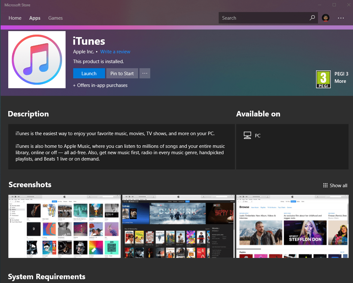Go to the Home tab

click(x=15, y=18)
